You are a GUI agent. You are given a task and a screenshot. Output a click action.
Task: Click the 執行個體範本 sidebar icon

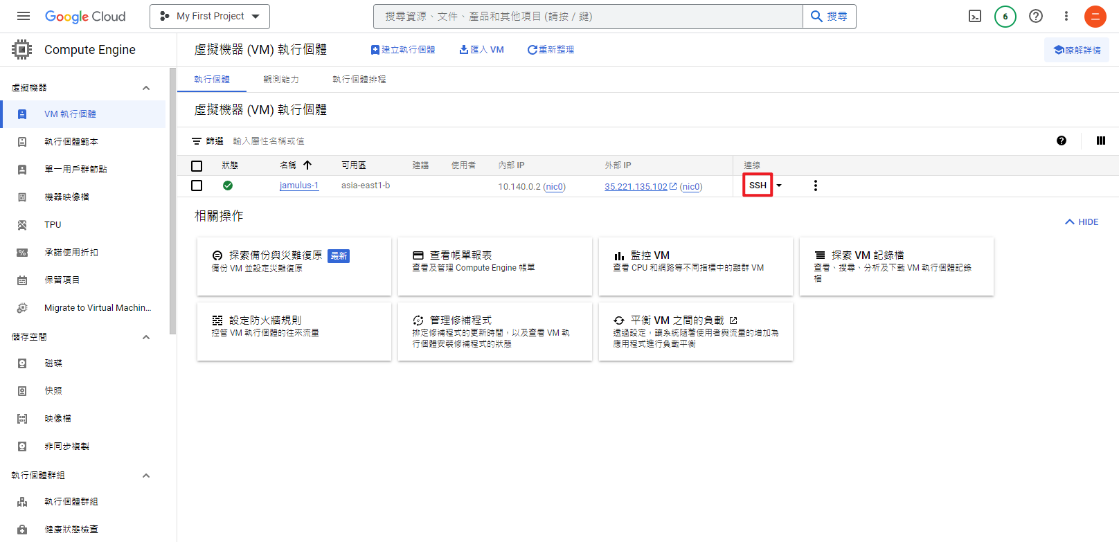point(22,142)
